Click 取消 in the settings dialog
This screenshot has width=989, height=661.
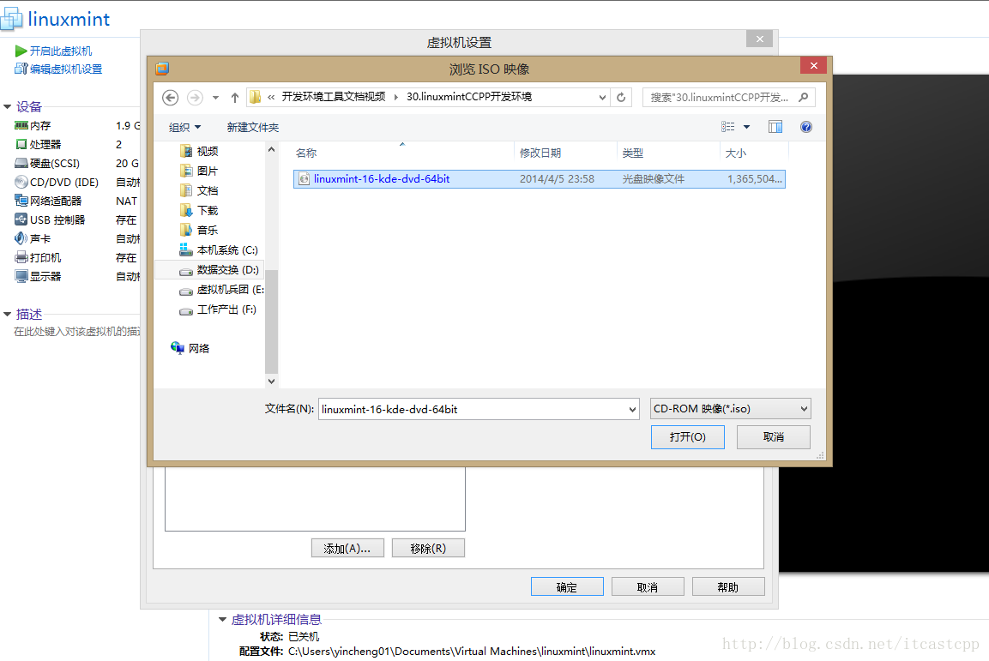coord(648,587)
